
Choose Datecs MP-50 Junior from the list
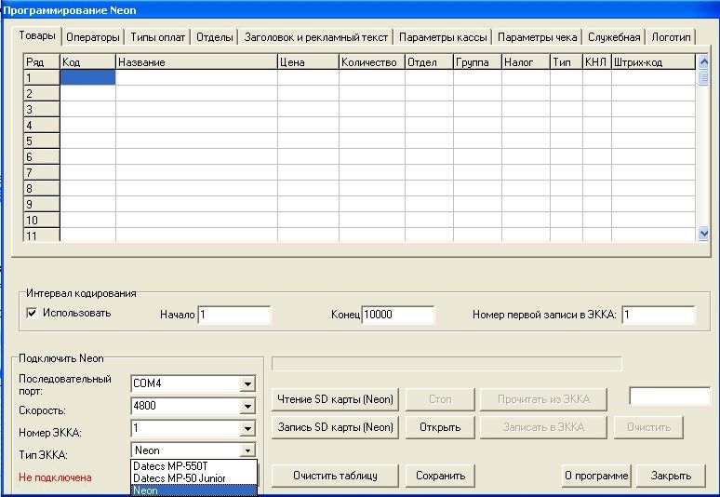click(x=193, y=478)
